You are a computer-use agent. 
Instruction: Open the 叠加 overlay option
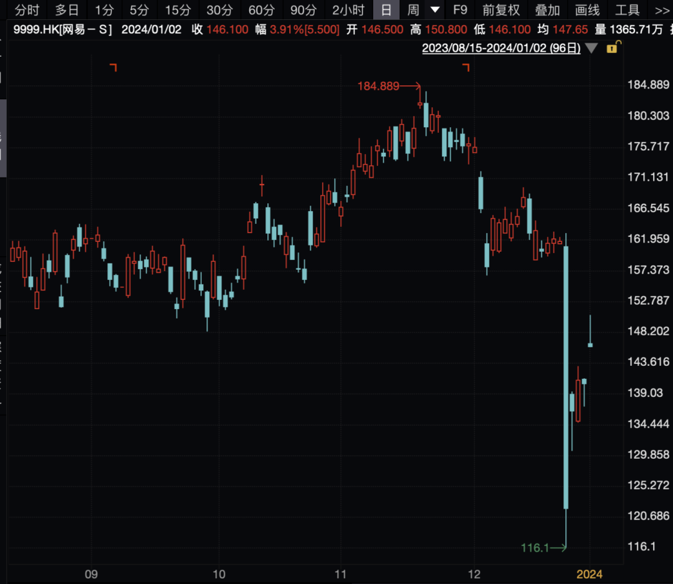tap(547, 9)
